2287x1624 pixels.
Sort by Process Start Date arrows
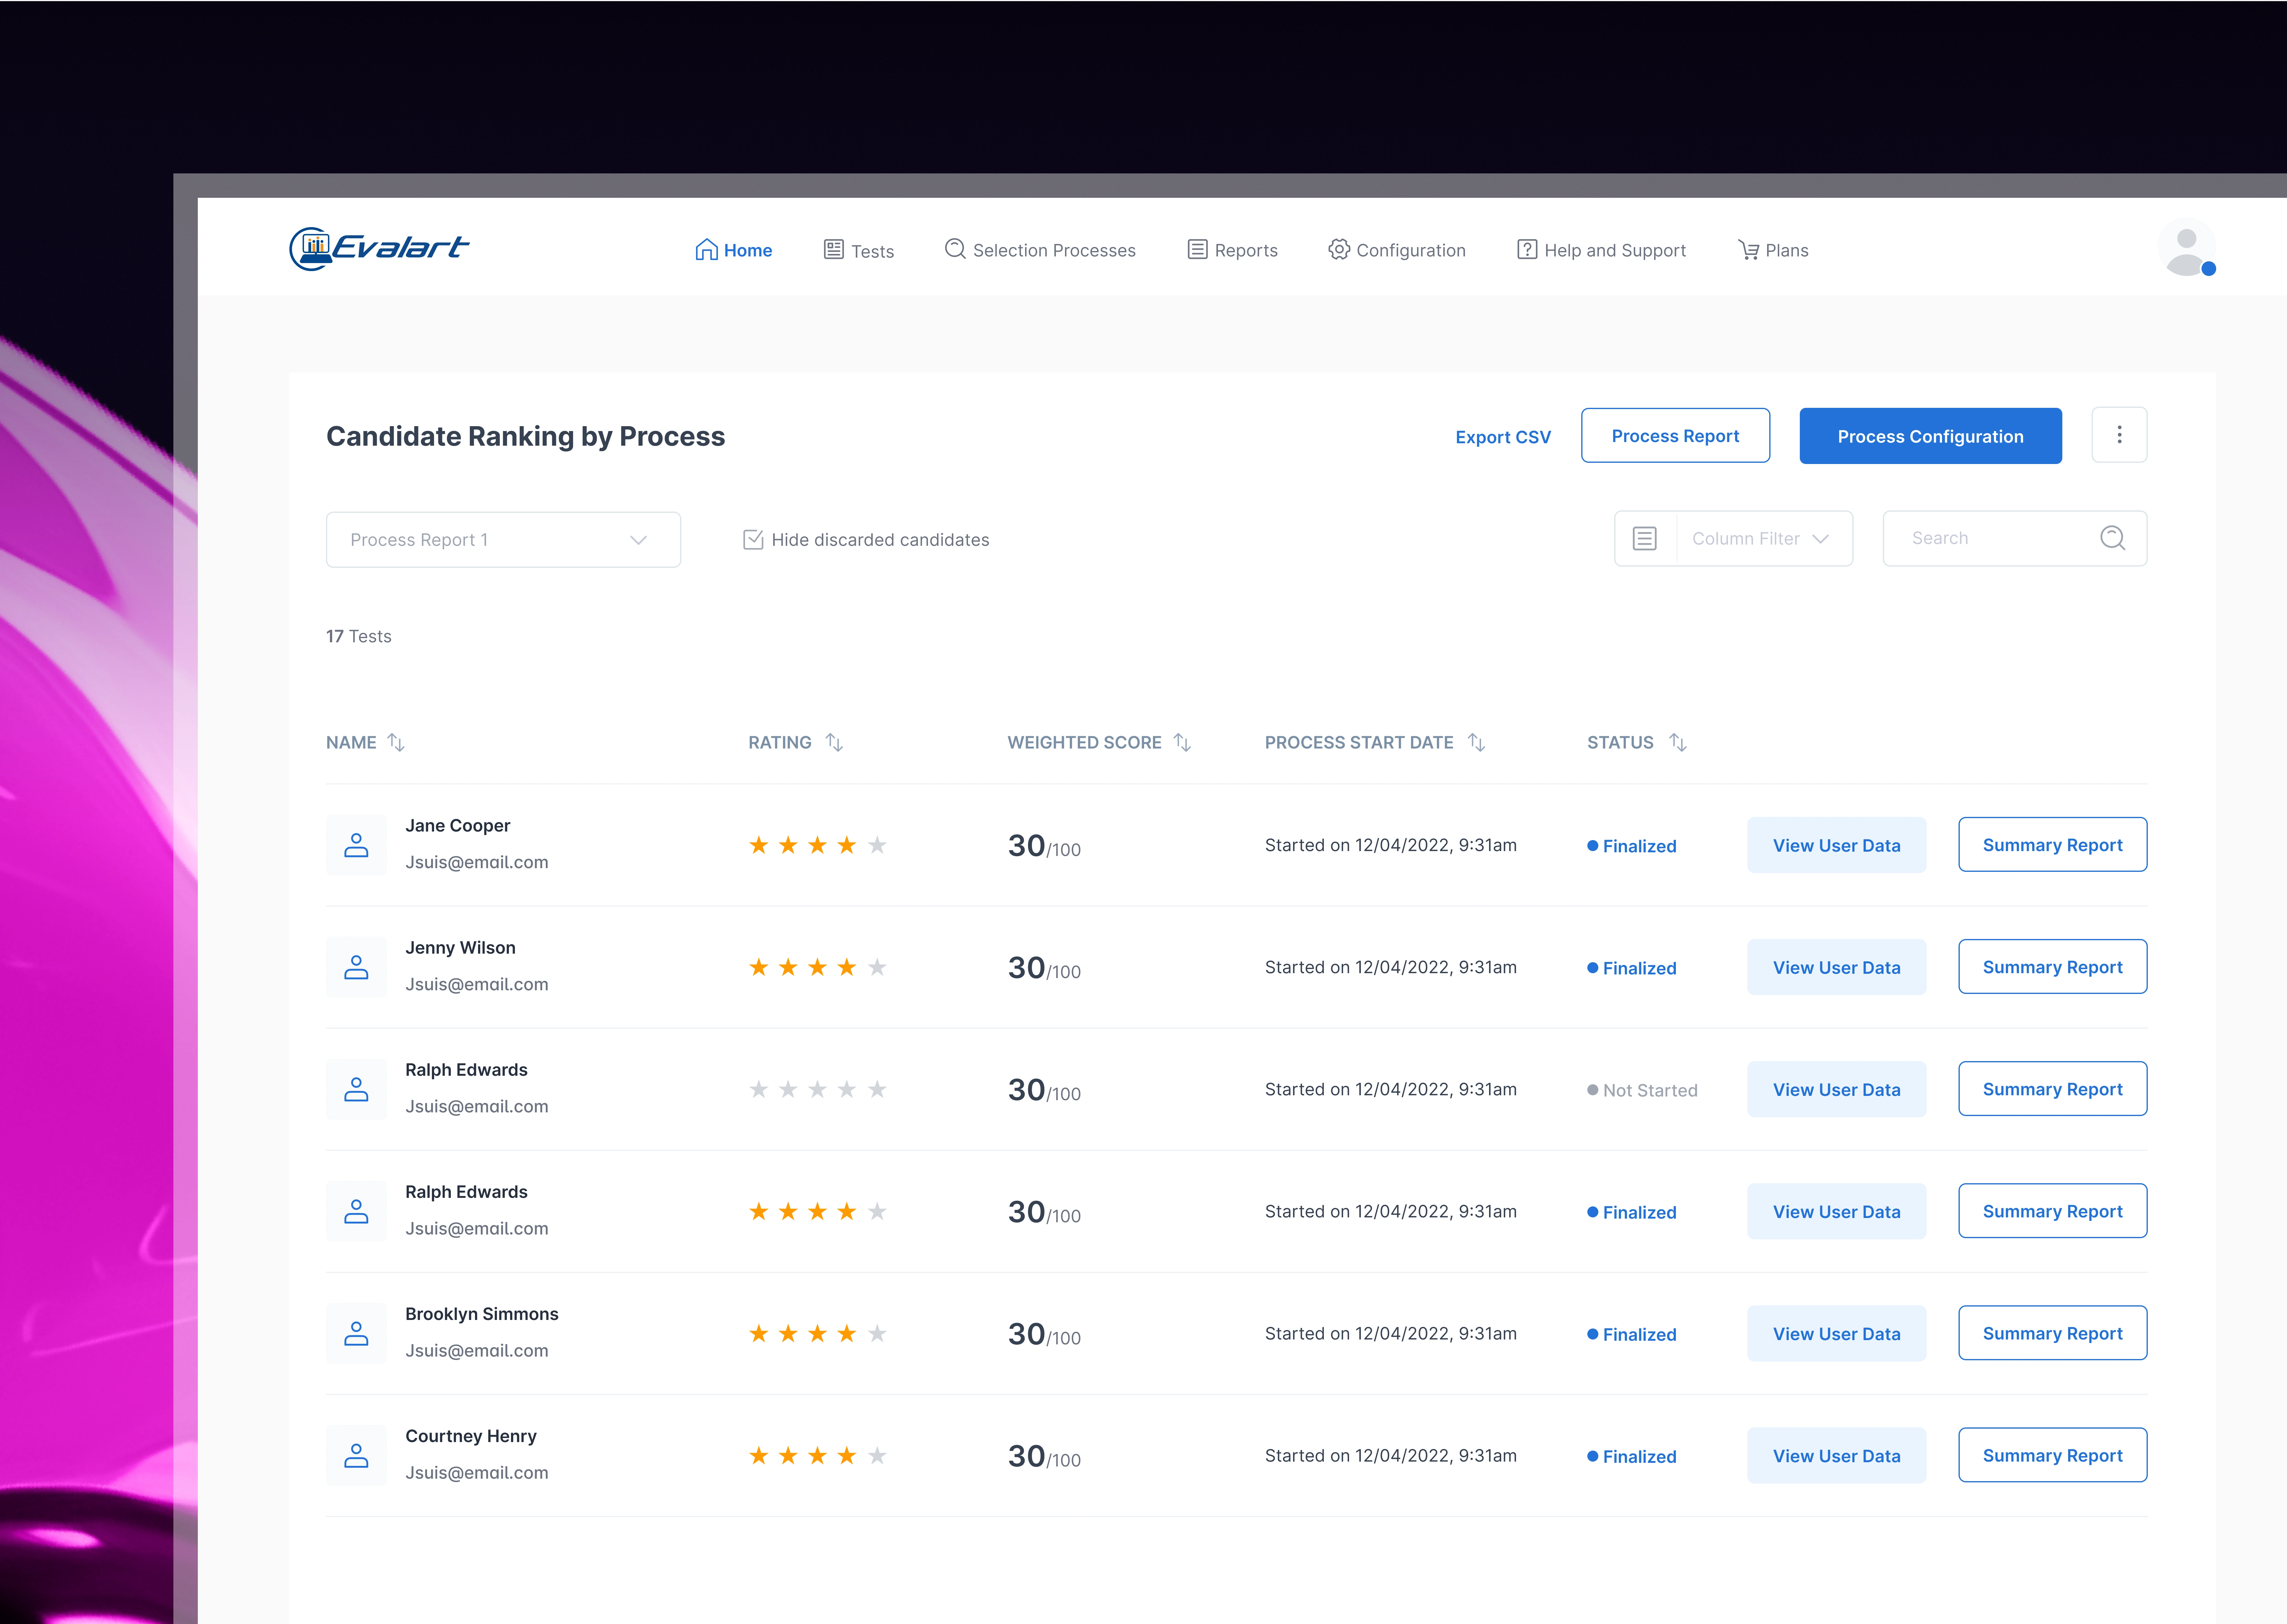point(1476,742)
